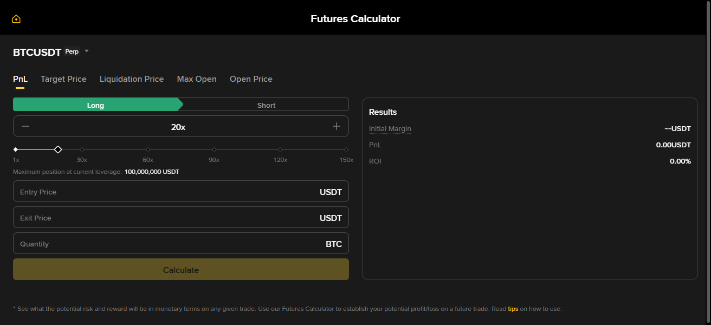This screenshot has width=711, height=325.
Task: Click the Results panel header
Action: [383, 112]
